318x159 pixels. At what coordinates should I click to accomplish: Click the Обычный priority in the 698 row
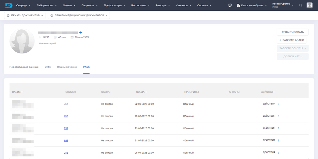(x=188, y=140)
